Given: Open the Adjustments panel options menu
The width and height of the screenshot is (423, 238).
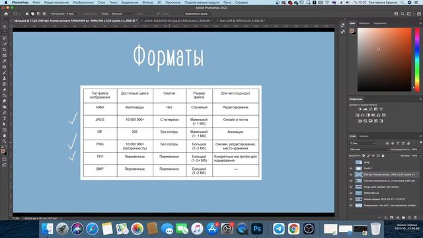Looking at the screenshot, I should pos(420,99).
